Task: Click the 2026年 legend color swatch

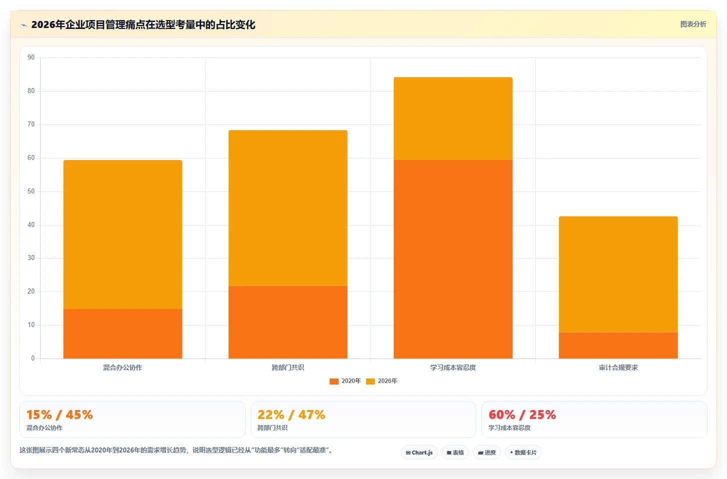Action: point(370,381)
